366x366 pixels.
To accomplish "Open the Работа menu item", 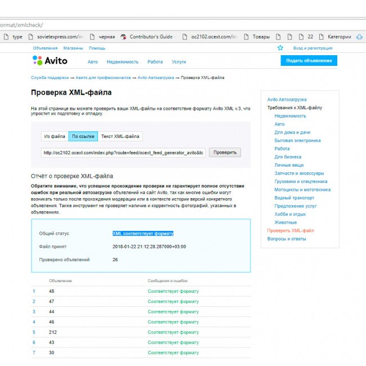I will pyautogui.click(x=155, y=62).
